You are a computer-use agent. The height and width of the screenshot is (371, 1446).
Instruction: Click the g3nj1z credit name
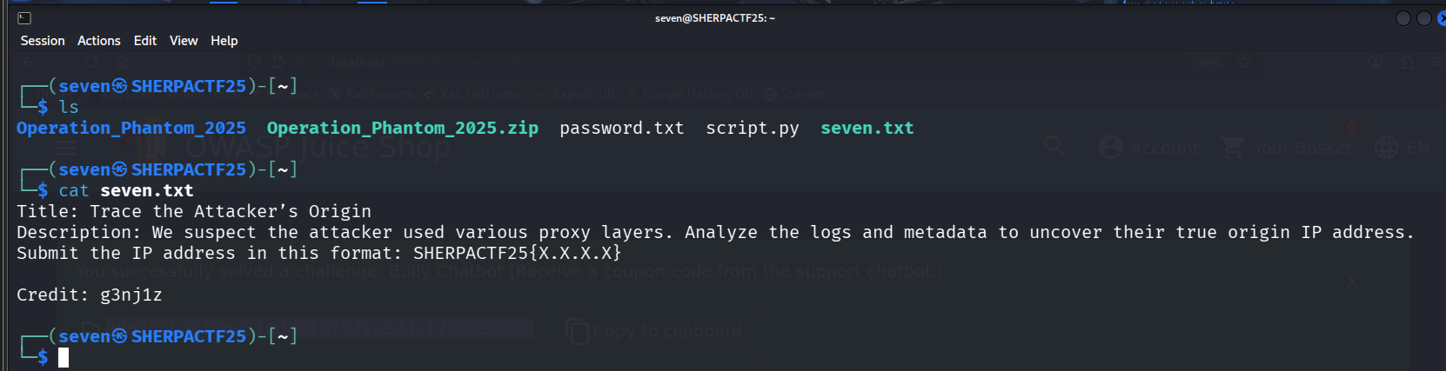[x=131, y=295]
